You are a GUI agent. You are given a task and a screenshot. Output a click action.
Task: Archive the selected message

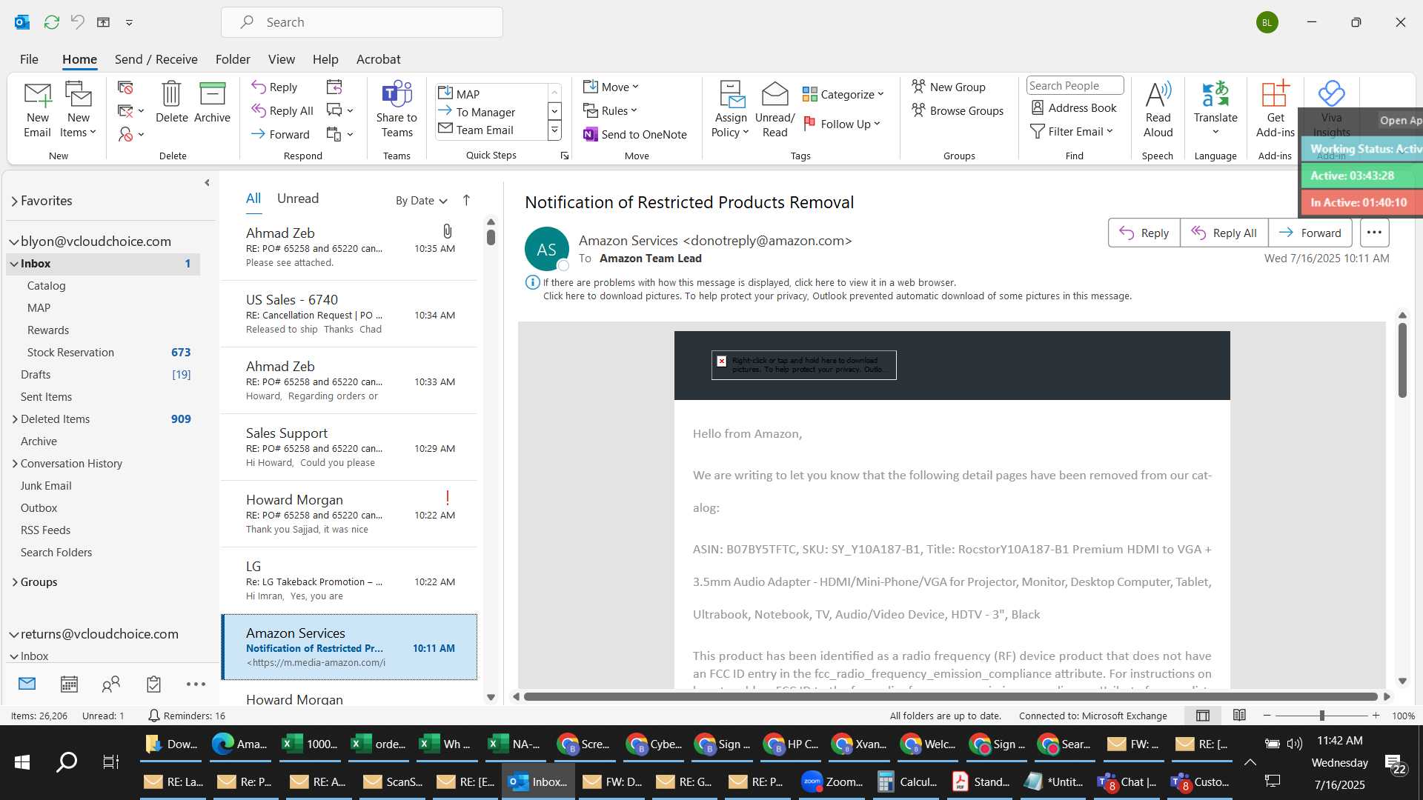pos(212,102)
